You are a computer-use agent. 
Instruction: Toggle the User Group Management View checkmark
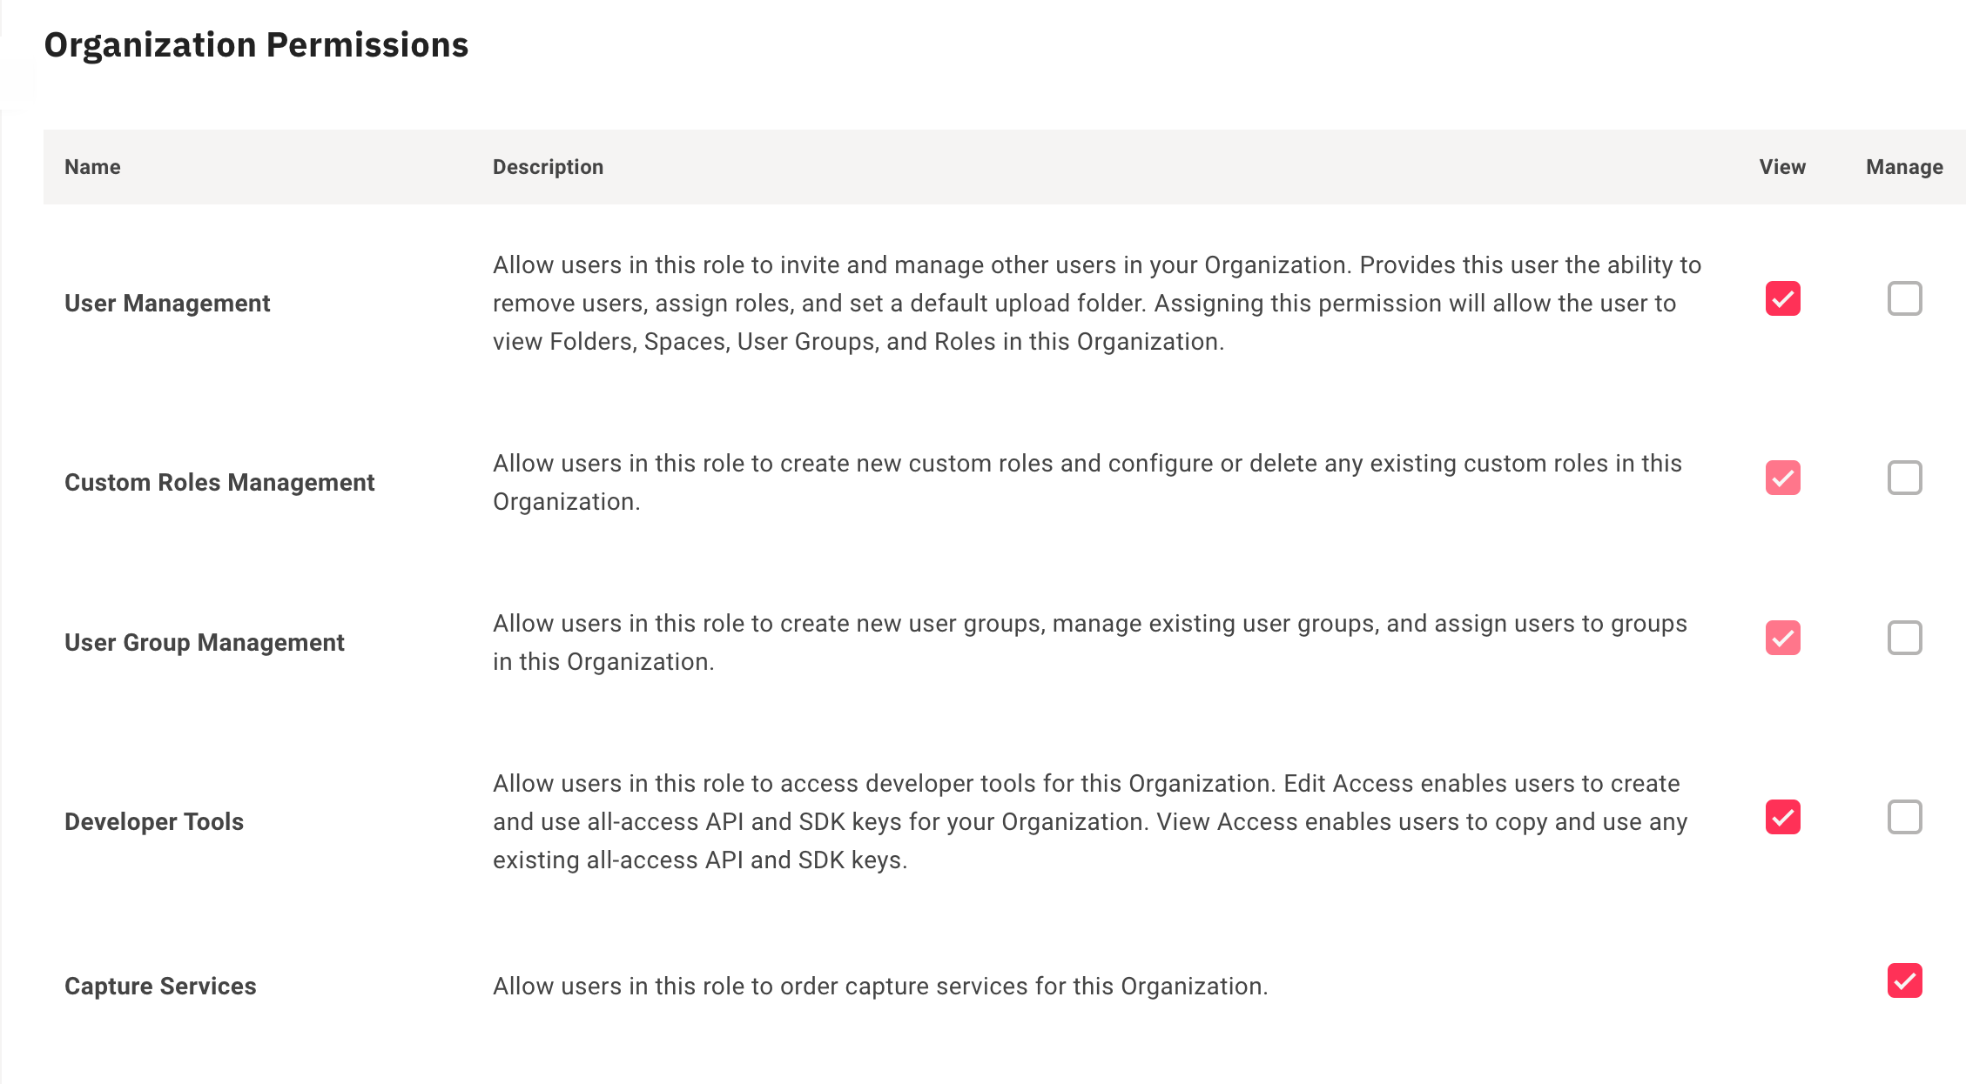(x=1781, y=637)
